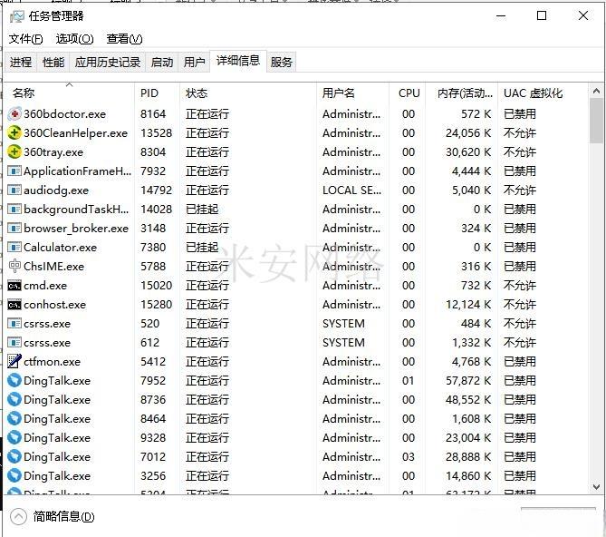Click the csrss.exe icon with PID 612
Image resolution: width=606 pixels, height=537 pixels.
tap(14, 342)
